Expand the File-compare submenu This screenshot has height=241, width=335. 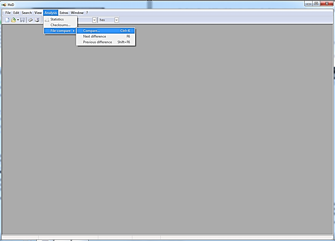tap(60, 31)
